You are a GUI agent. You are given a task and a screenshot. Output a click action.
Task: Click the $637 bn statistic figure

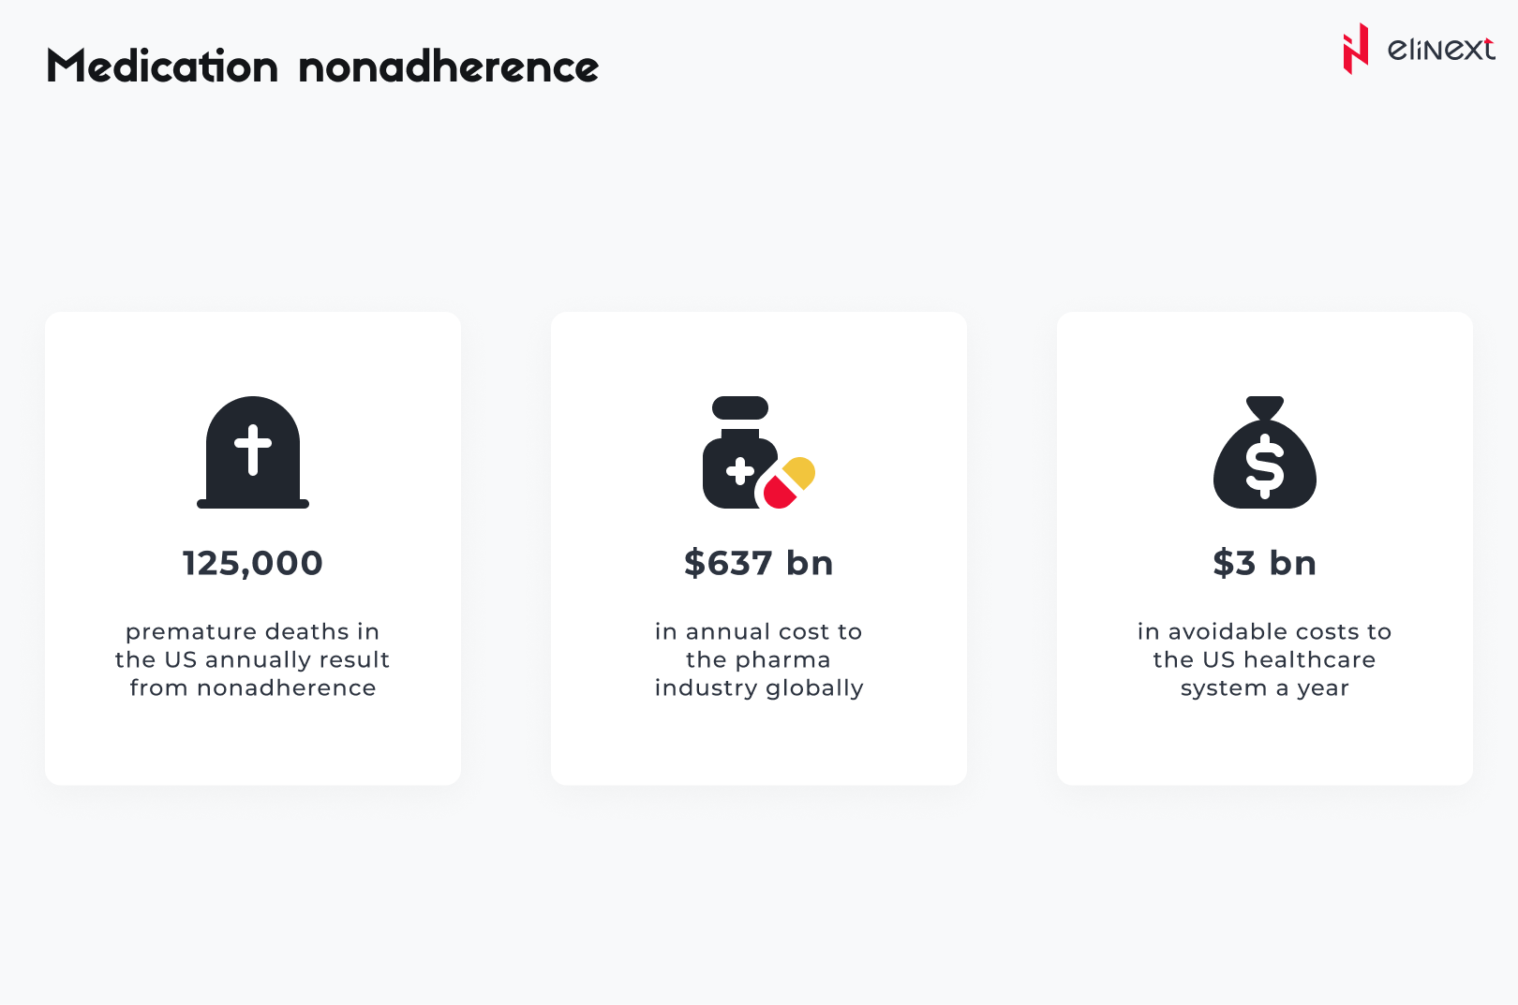(x=759, y=563)
